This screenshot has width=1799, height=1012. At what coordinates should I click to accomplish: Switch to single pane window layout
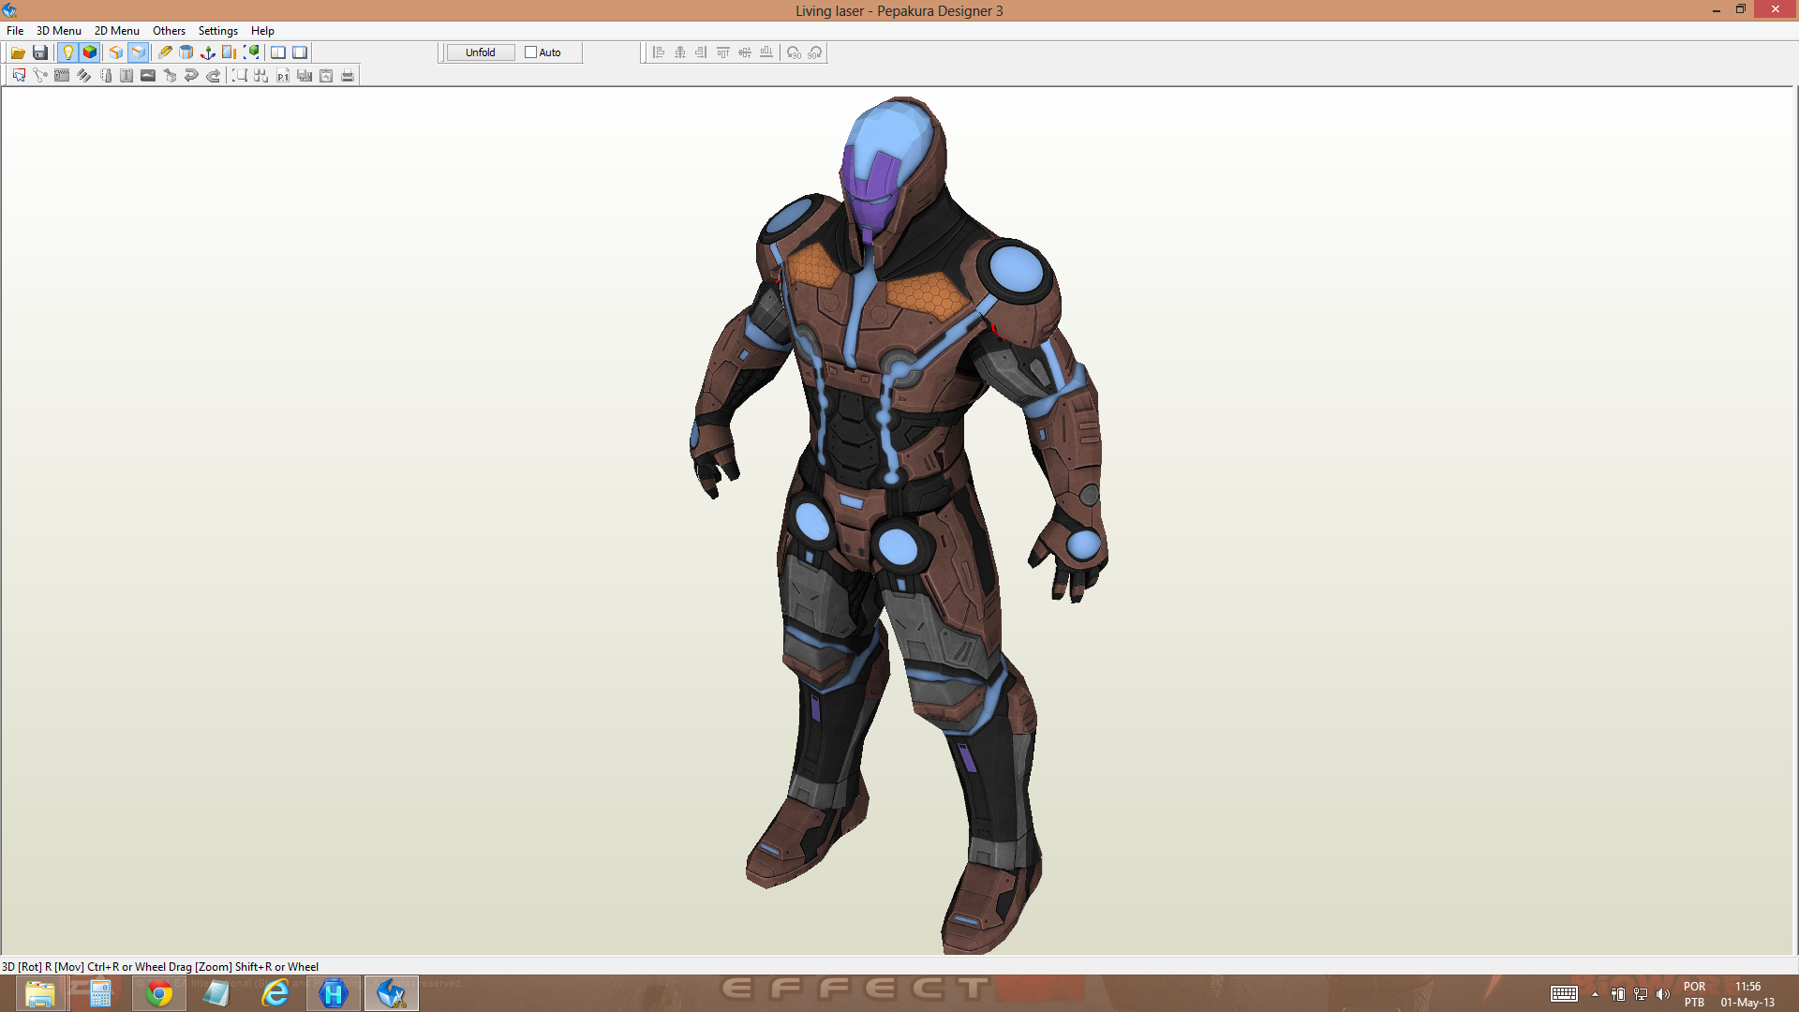pyautogui.click(x=300, y=52)
